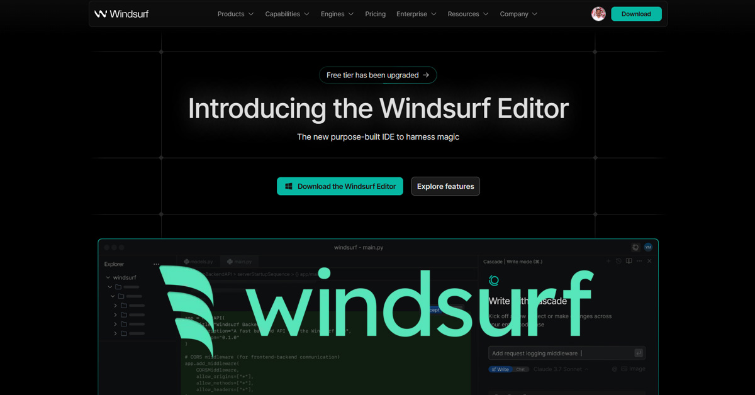Switch to the main.py editor tab
This screenshot has height=395, width=755.
click(x=240, y=261)
